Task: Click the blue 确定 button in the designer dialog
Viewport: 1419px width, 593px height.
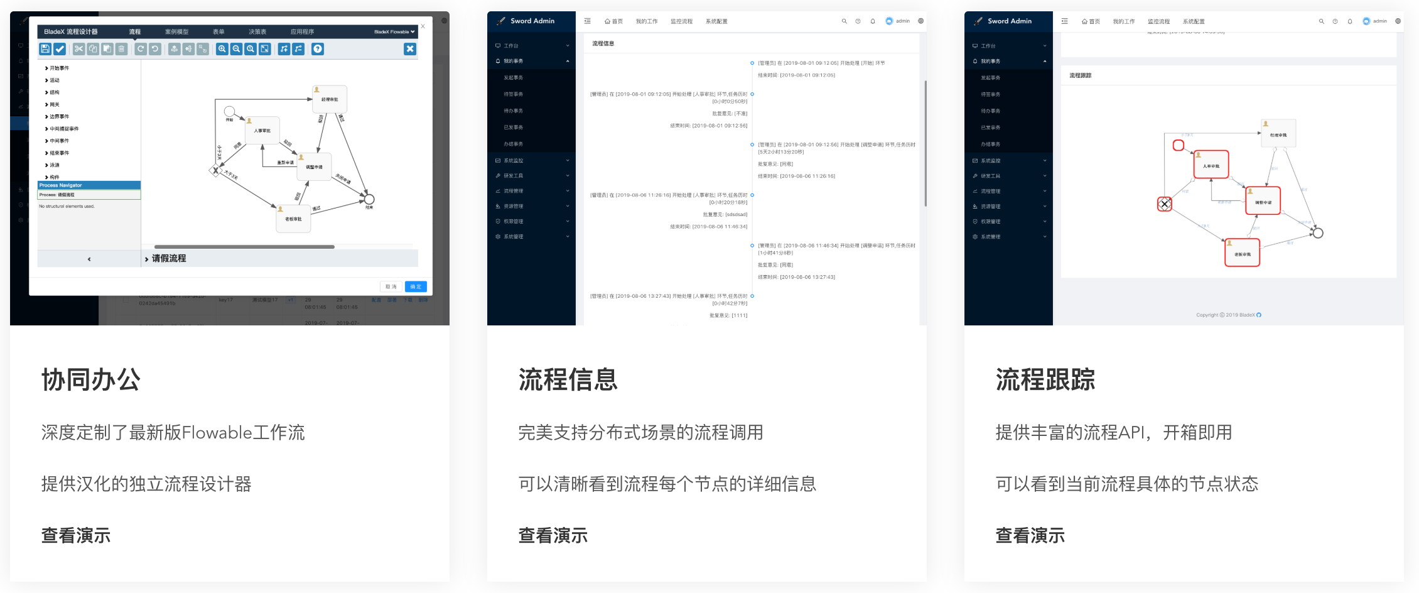Action: click(x=416, y=287)
